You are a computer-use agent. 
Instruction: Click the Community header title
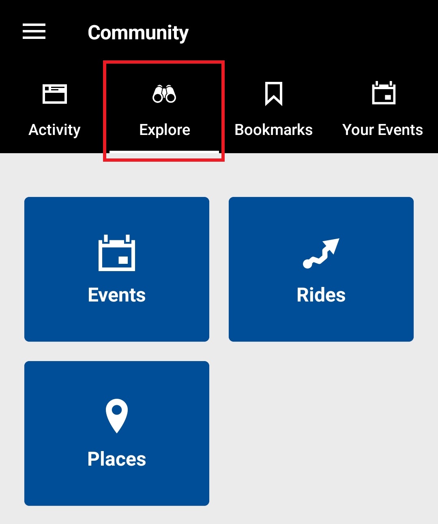click(x=138, y=32)
